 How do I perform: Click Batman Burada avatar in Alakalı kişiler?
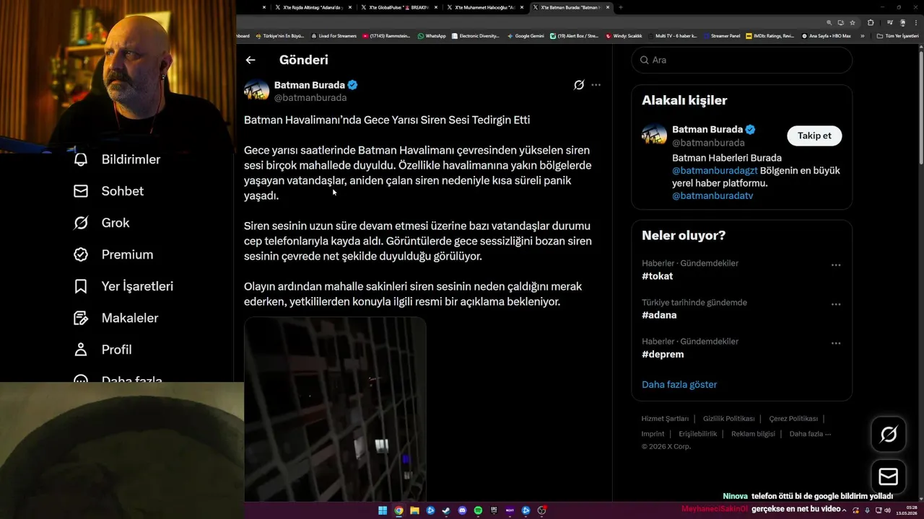[654, 136]
